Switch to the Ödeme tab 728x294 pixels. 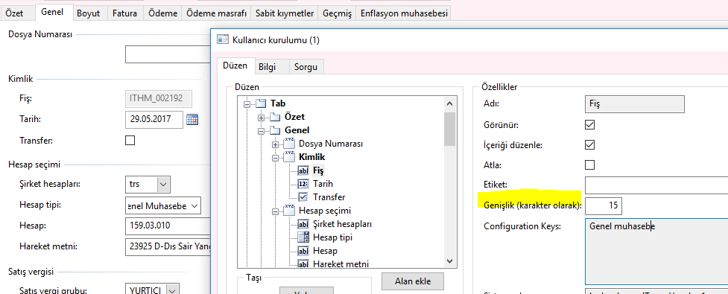coord(163,13)
